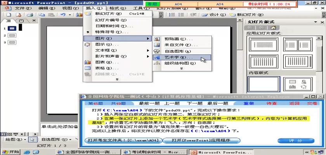
Task: Open the 视图 (View) menu
Action: tap(71, 8)
